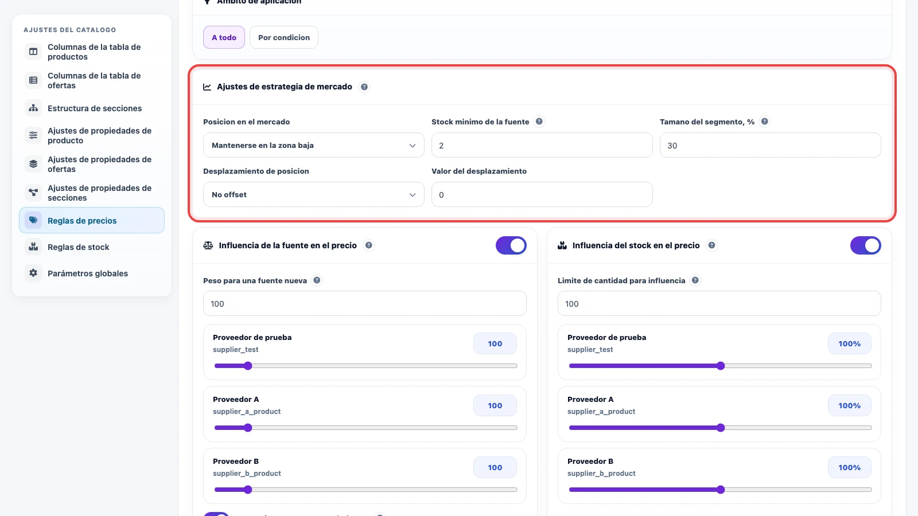918x516 pixels.
Task: Choose the Por condicion scope option
Action: point(284,37)
